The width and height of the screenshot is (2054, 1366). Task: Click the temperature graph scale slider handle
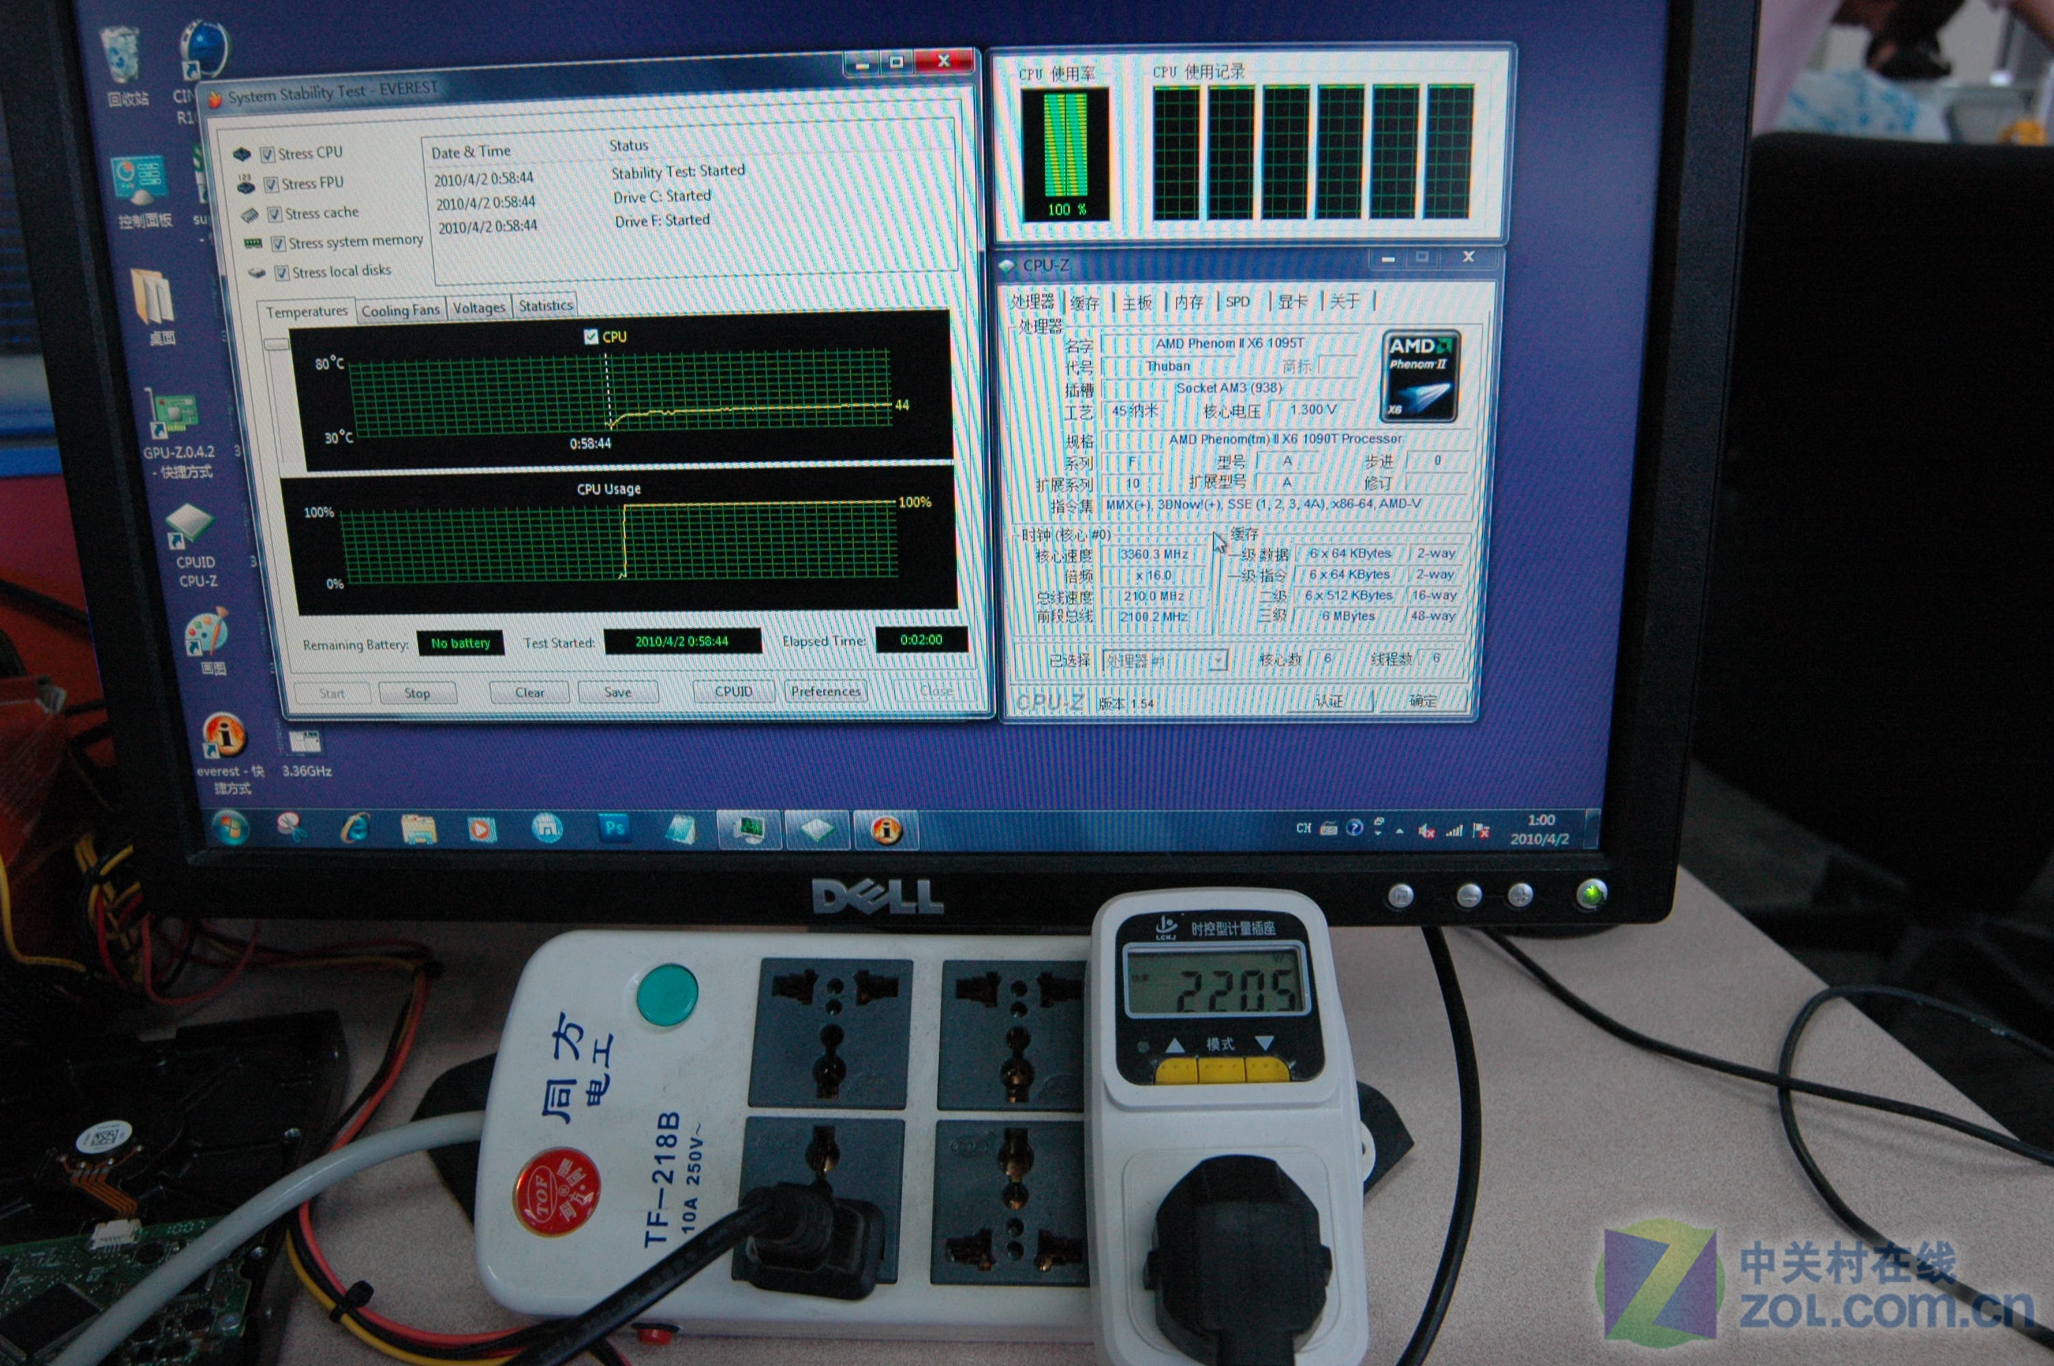(x=276, y=344)
